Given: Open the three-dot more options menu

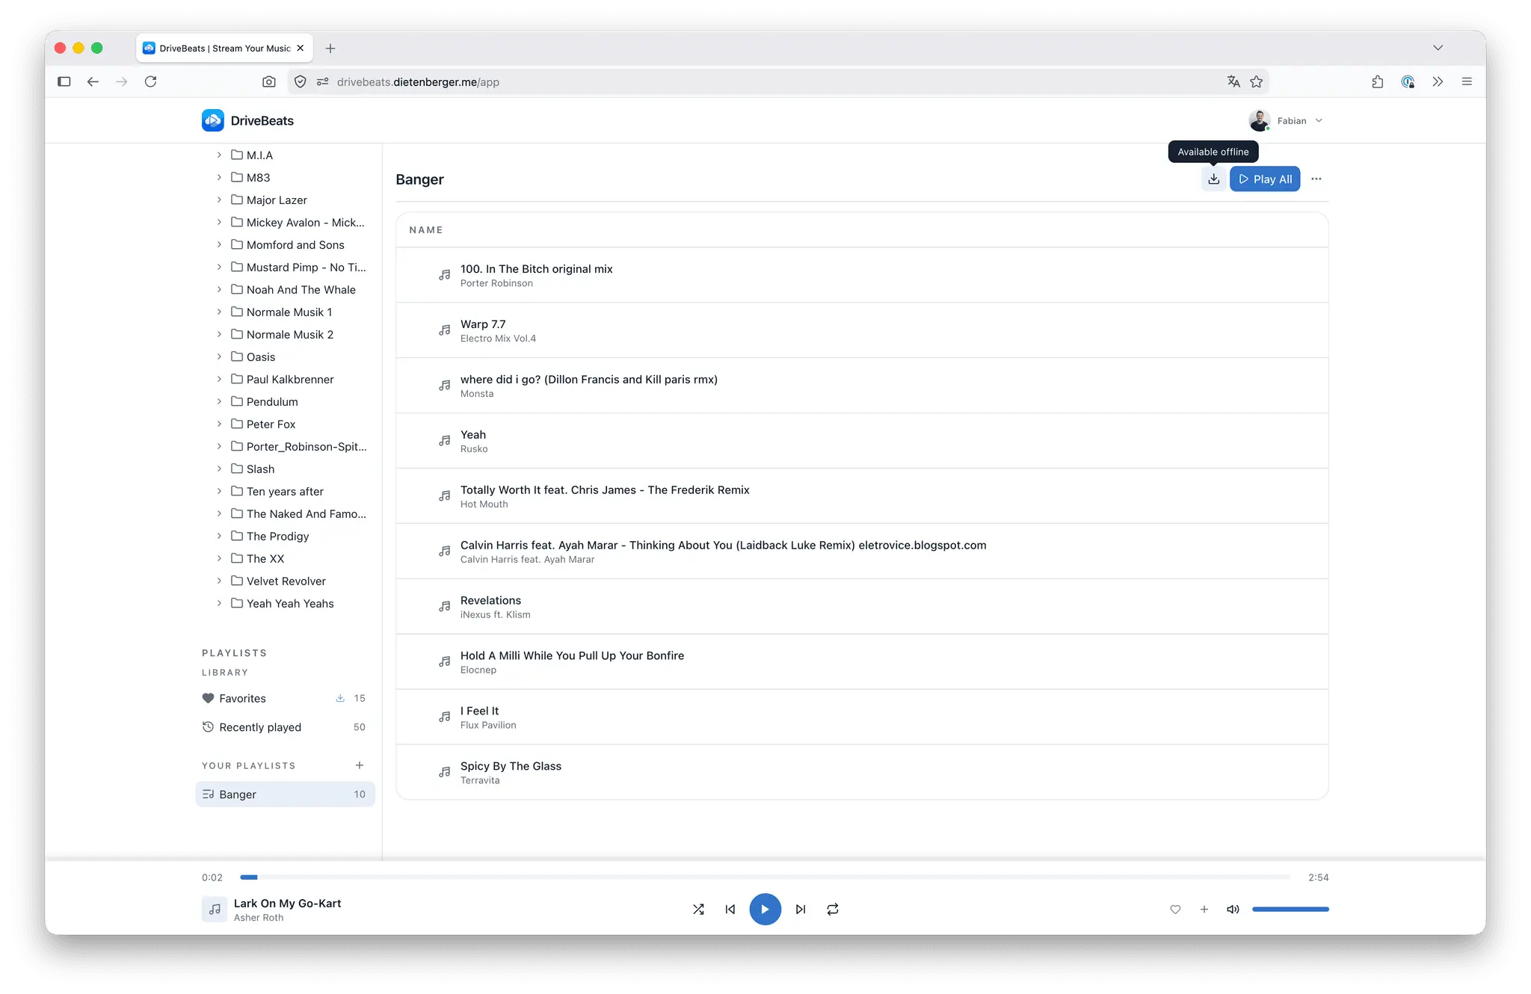Looking at the screenshot, I should point(1316,179).
